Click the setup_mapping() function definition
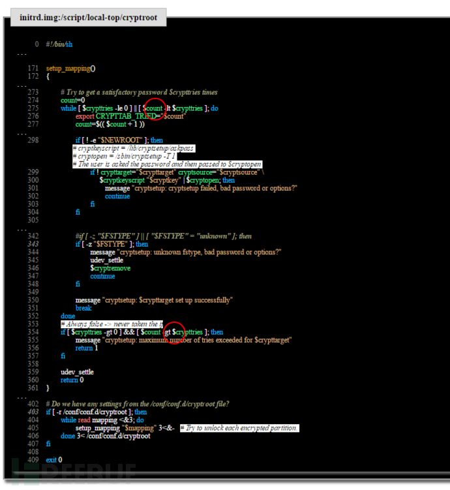This screenshot has height=490, width=450. coord(70,68)
